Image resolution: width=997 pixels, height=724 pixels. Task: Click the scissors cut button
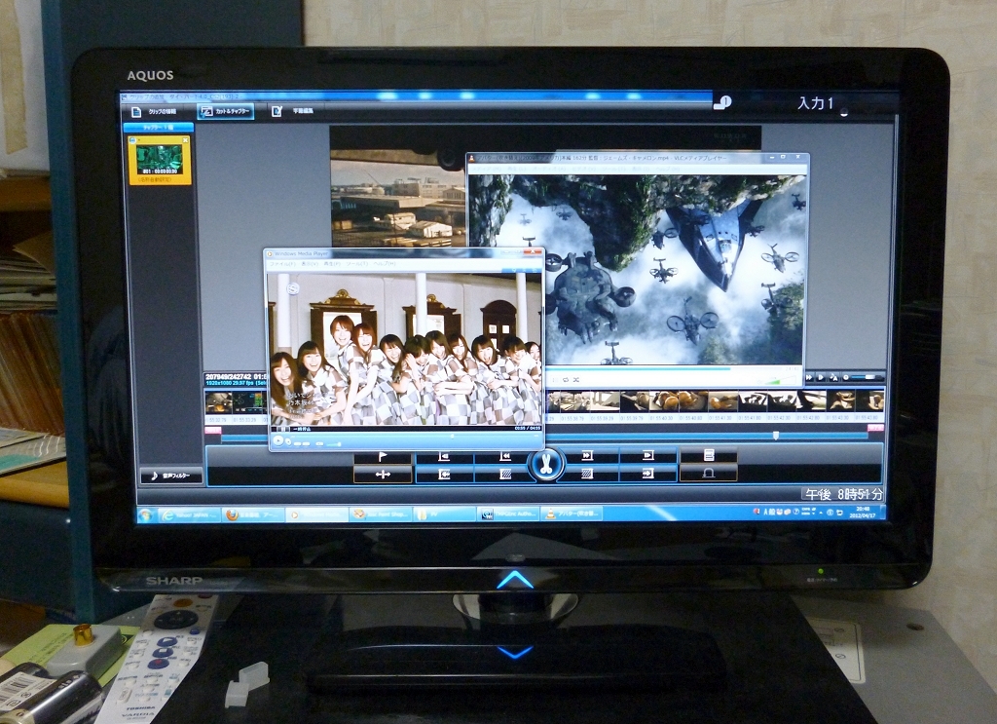(545, 465)
